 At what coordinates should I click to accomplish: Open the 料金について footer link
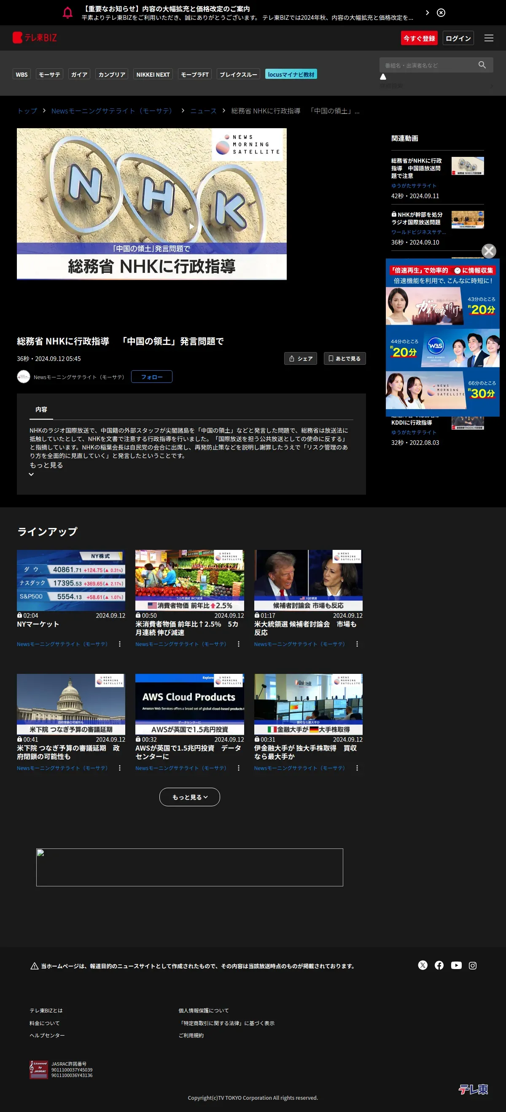point(44,1023)
